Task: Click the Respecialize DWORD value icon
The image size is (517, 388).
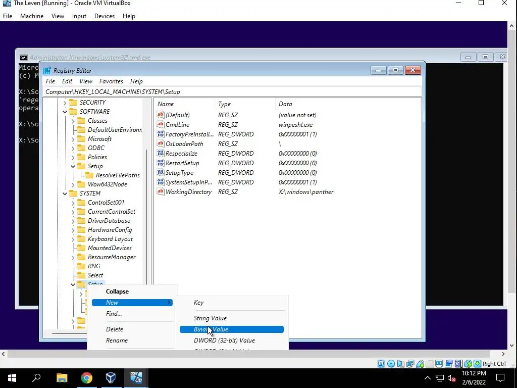Action: coord(160,153)
